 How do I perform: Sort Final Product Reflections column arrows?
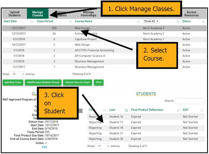tap(178, 110)
